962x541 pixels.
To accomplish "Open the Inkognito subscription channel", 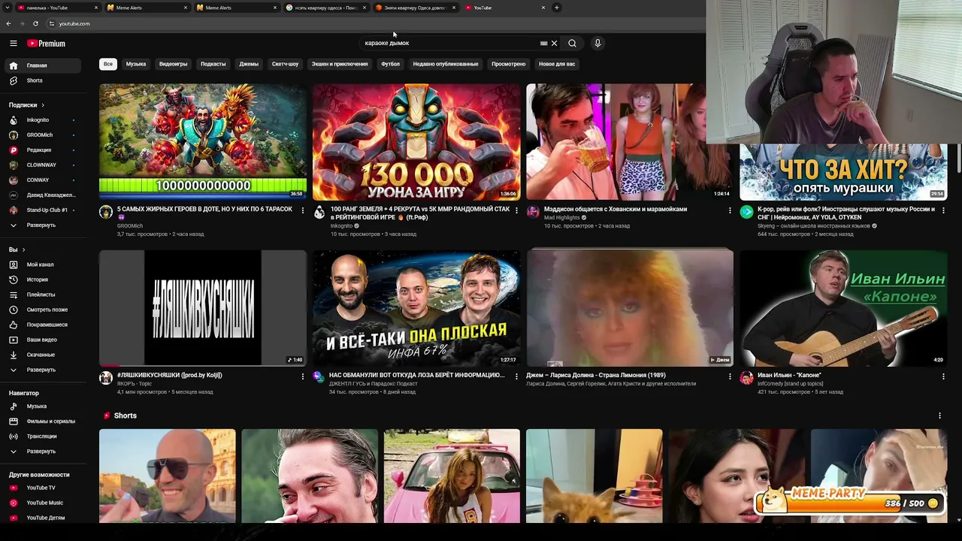I will tap(41, 120).
